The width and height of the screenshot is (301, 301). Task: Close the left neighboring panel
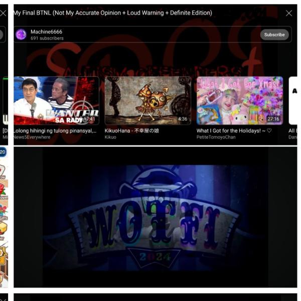coord(3,13)
